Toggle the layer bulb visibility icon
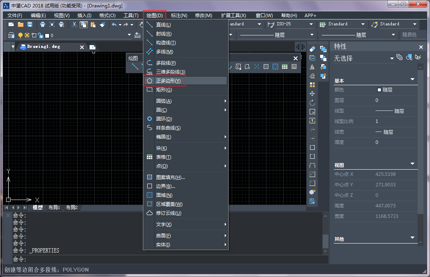The width and height of the screenshot is (430, 277). click(x=20, y=35)
